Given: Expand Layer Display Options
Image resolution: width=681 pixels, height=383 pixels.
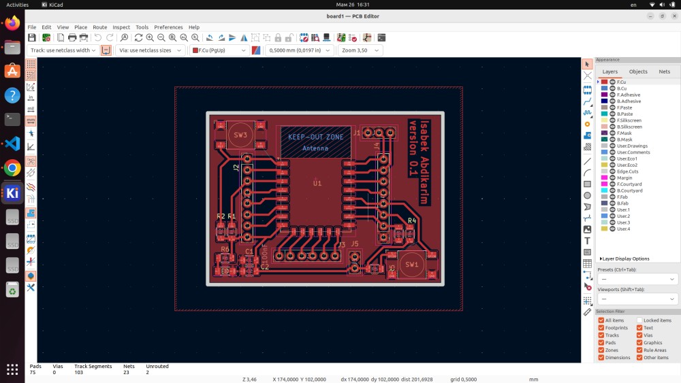Looking at the screenshot, I should (624, 259).
